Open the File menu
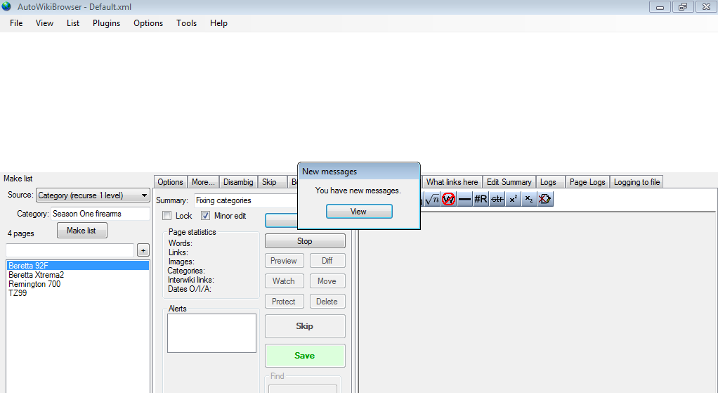718x393 pixels. [16, 23]
